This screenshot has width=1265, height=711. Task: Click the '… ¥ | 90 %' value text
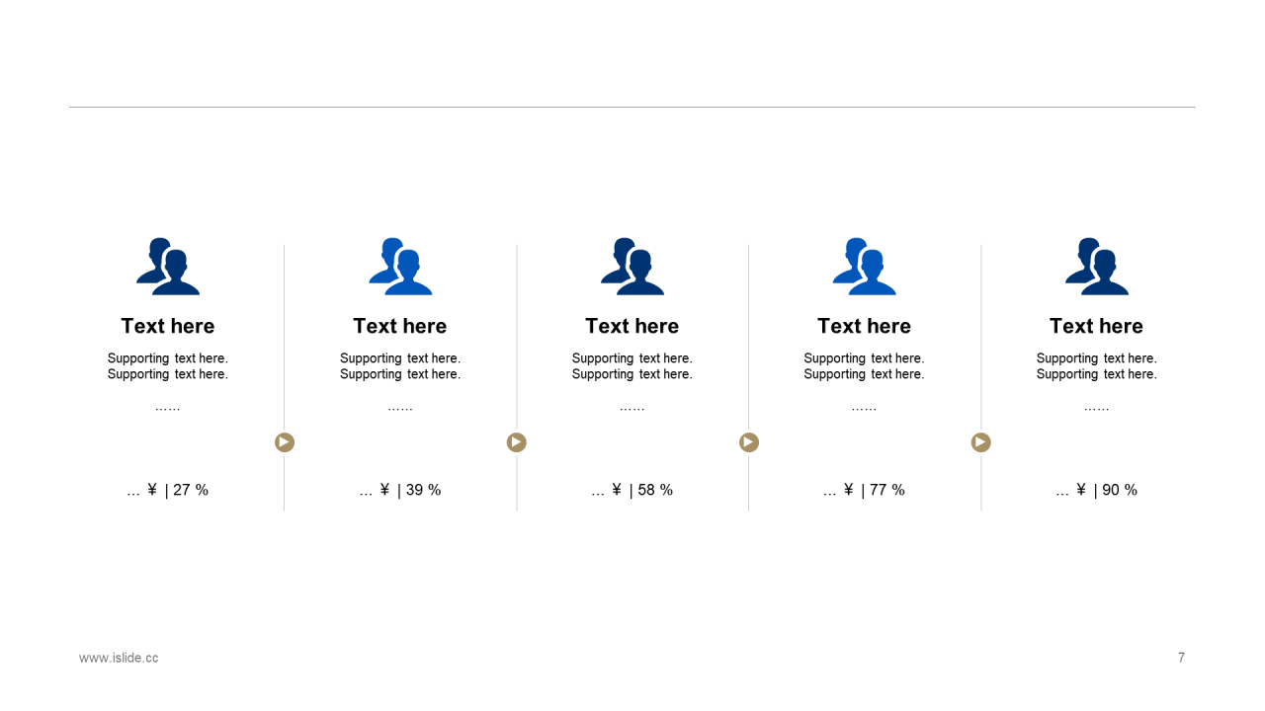coord(1097,490)
